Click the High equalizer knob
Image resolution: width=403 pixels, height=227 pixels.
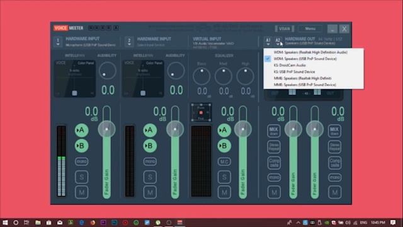245,76
